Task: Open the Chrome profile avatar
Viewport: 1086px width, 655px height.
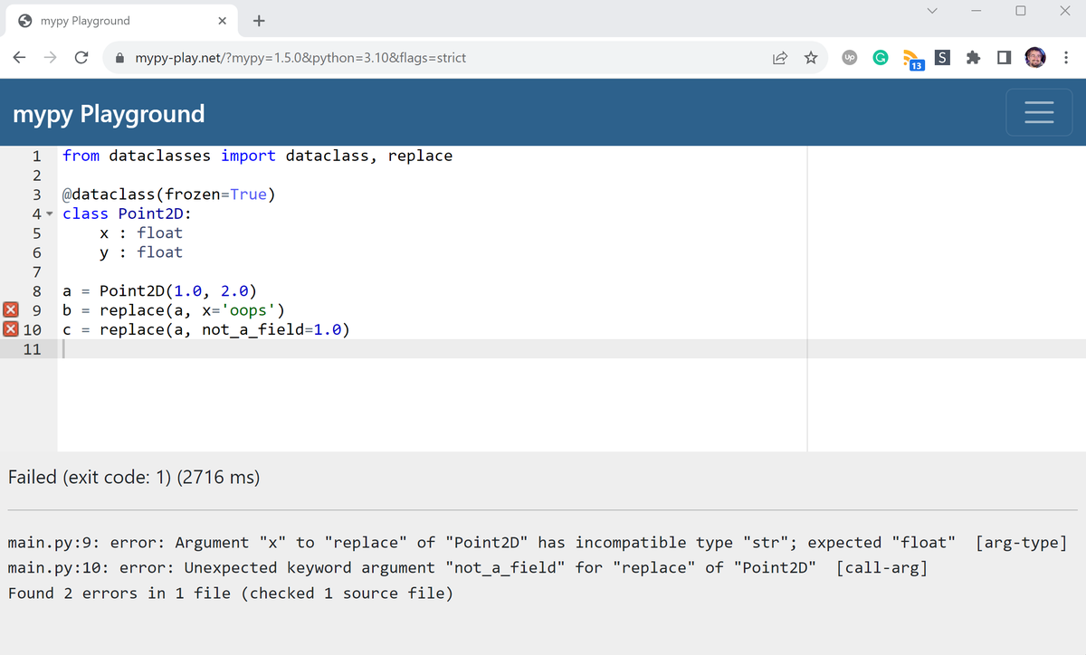Action: click(1036, 58)
